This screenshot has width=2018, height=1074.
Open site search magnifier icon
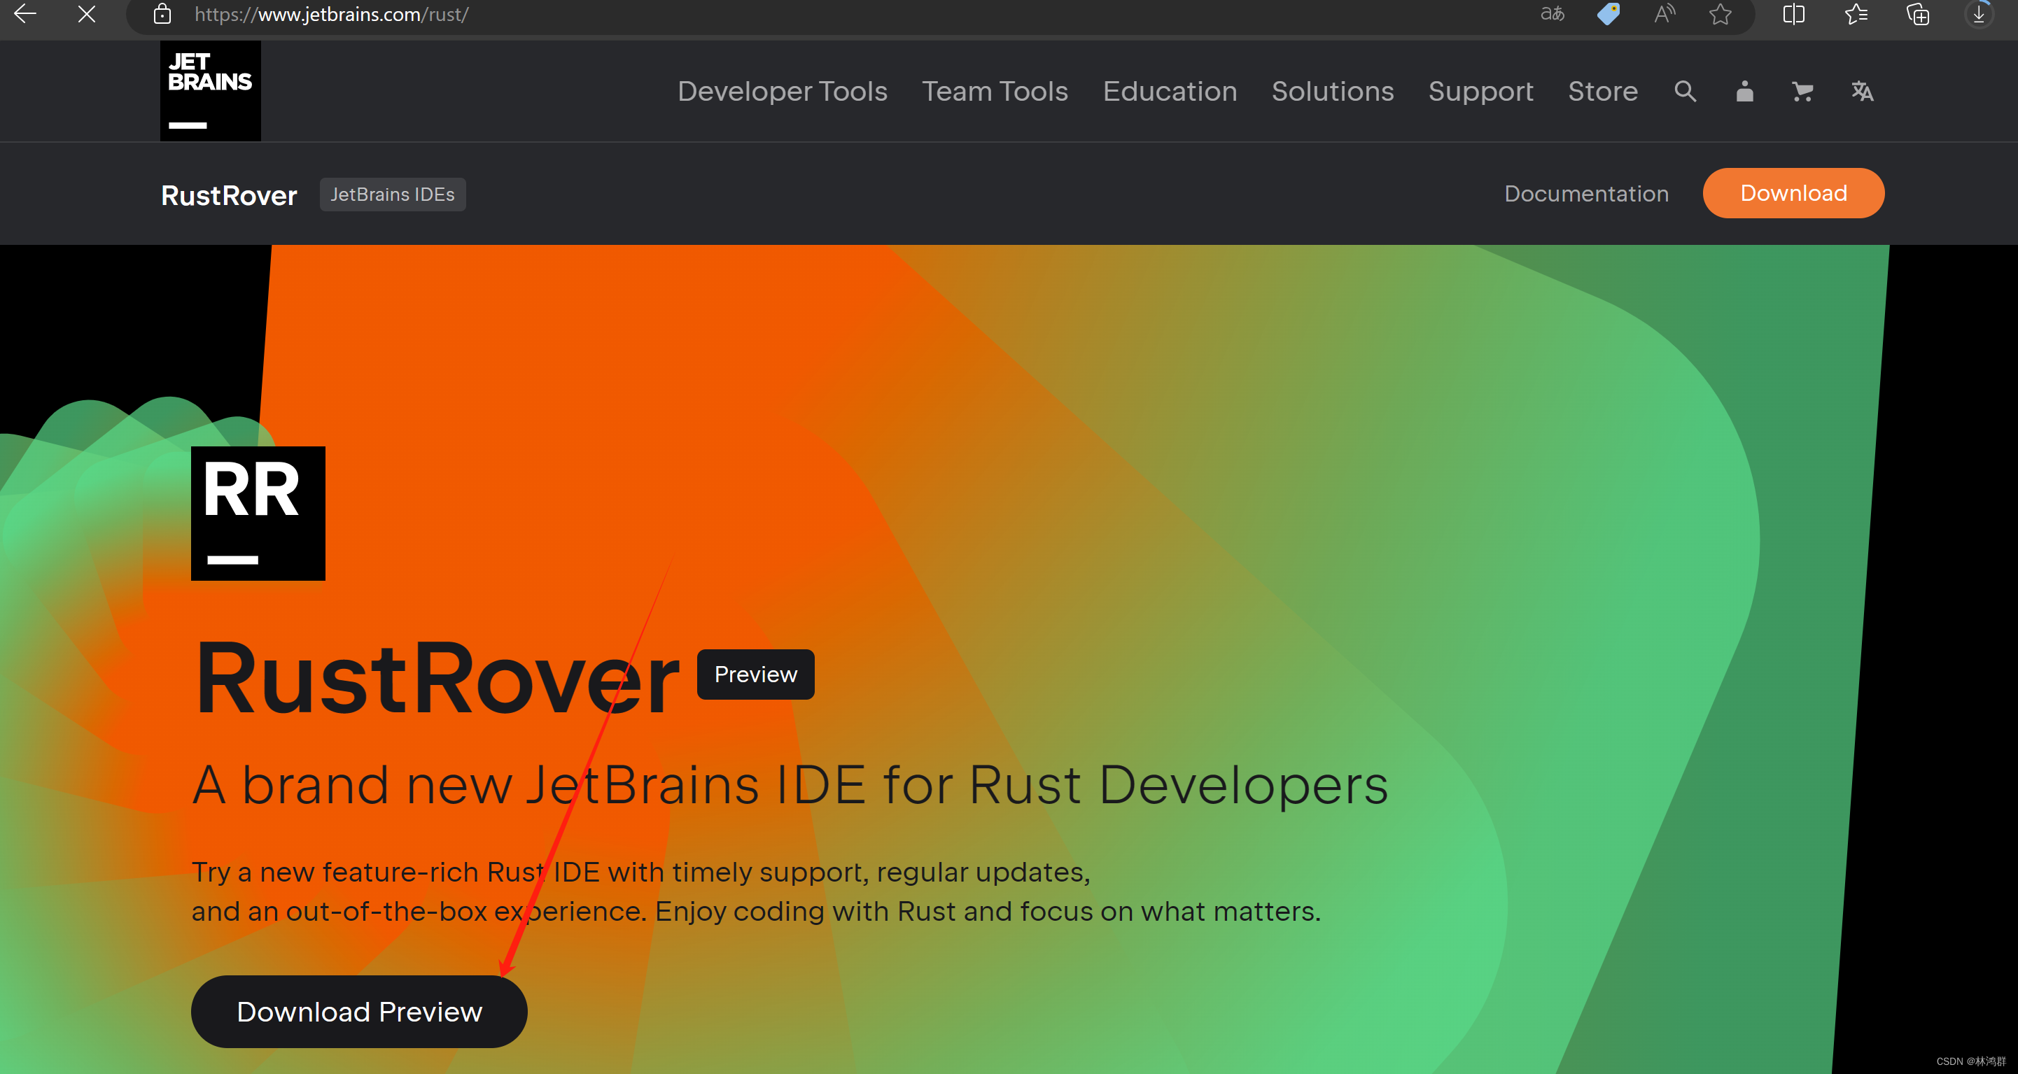point(1685,92)
